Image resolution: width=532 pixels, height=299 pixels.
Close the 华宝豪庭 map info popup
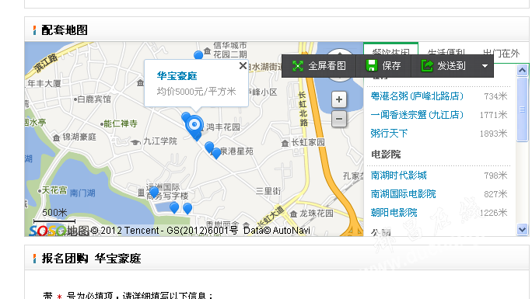tap(243, 66)
